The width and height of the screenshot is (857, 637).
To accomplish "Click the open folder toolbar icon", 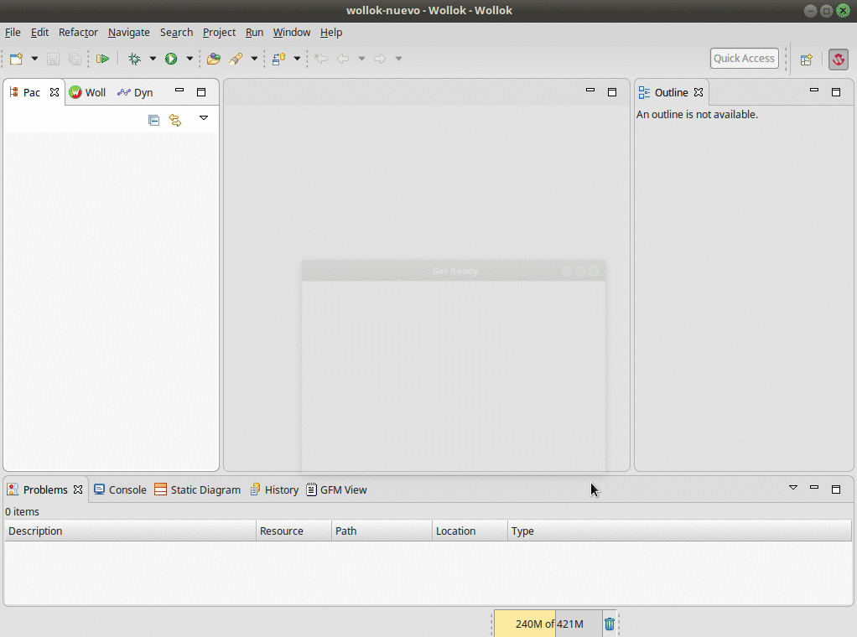I will coord(214,59).
